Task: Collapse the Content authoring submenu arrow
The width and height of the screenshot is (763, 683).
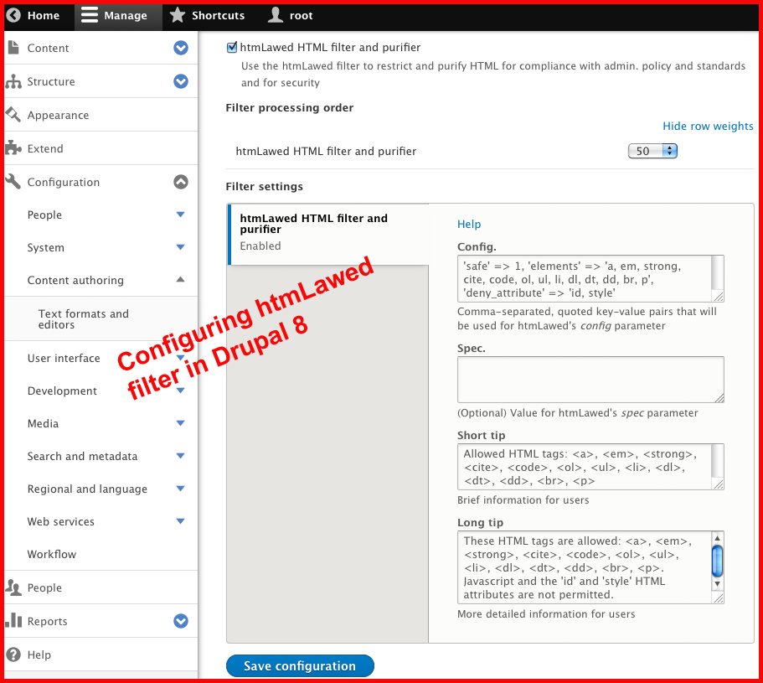Action: tap(181, 279)
